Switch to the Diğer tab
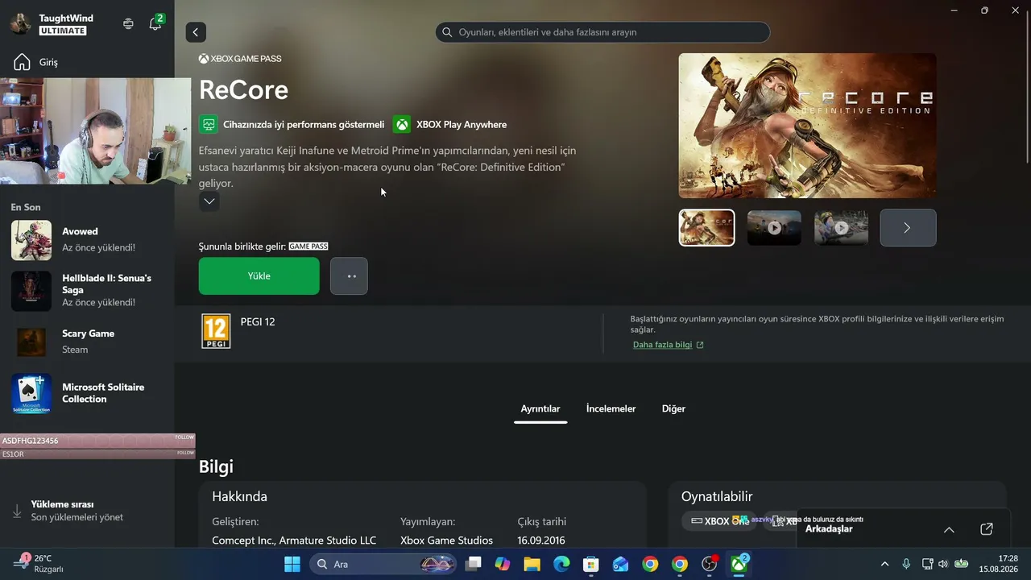The width and height of the screenshot is (1031, 580). (673, 409)
